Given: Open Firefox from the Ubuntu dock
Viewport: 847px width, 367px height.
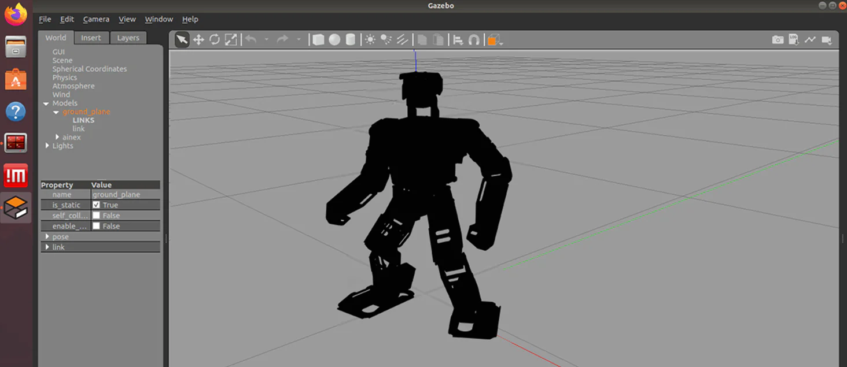Looking at the screenshot, I should (16, 14).
